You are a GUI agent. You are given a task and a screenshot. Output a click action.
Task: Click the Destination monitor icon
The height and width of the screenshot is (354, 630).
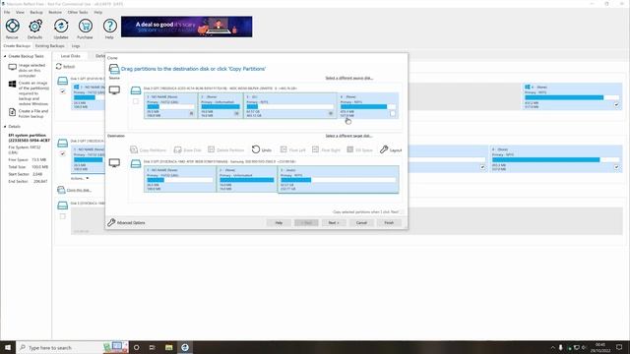[114, 163]
